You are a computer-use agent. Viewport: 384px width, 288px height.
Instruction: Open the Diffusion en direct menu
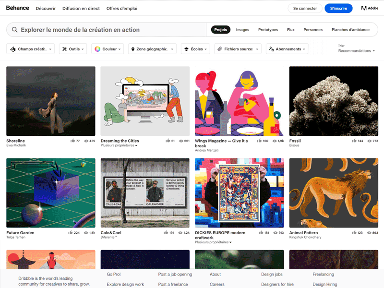(x=81, y=8)
